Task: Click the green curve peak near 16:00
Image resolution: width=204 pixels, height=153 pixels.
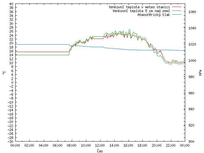Action: (x=130, y=30)
